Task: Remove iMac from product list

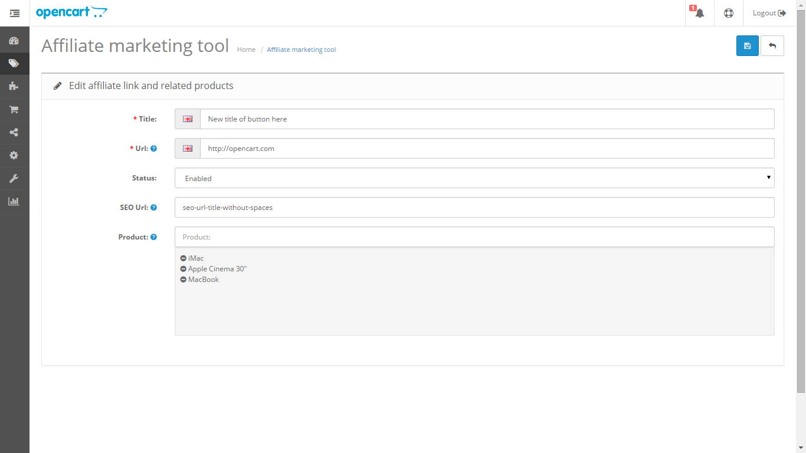Action: 184,258
